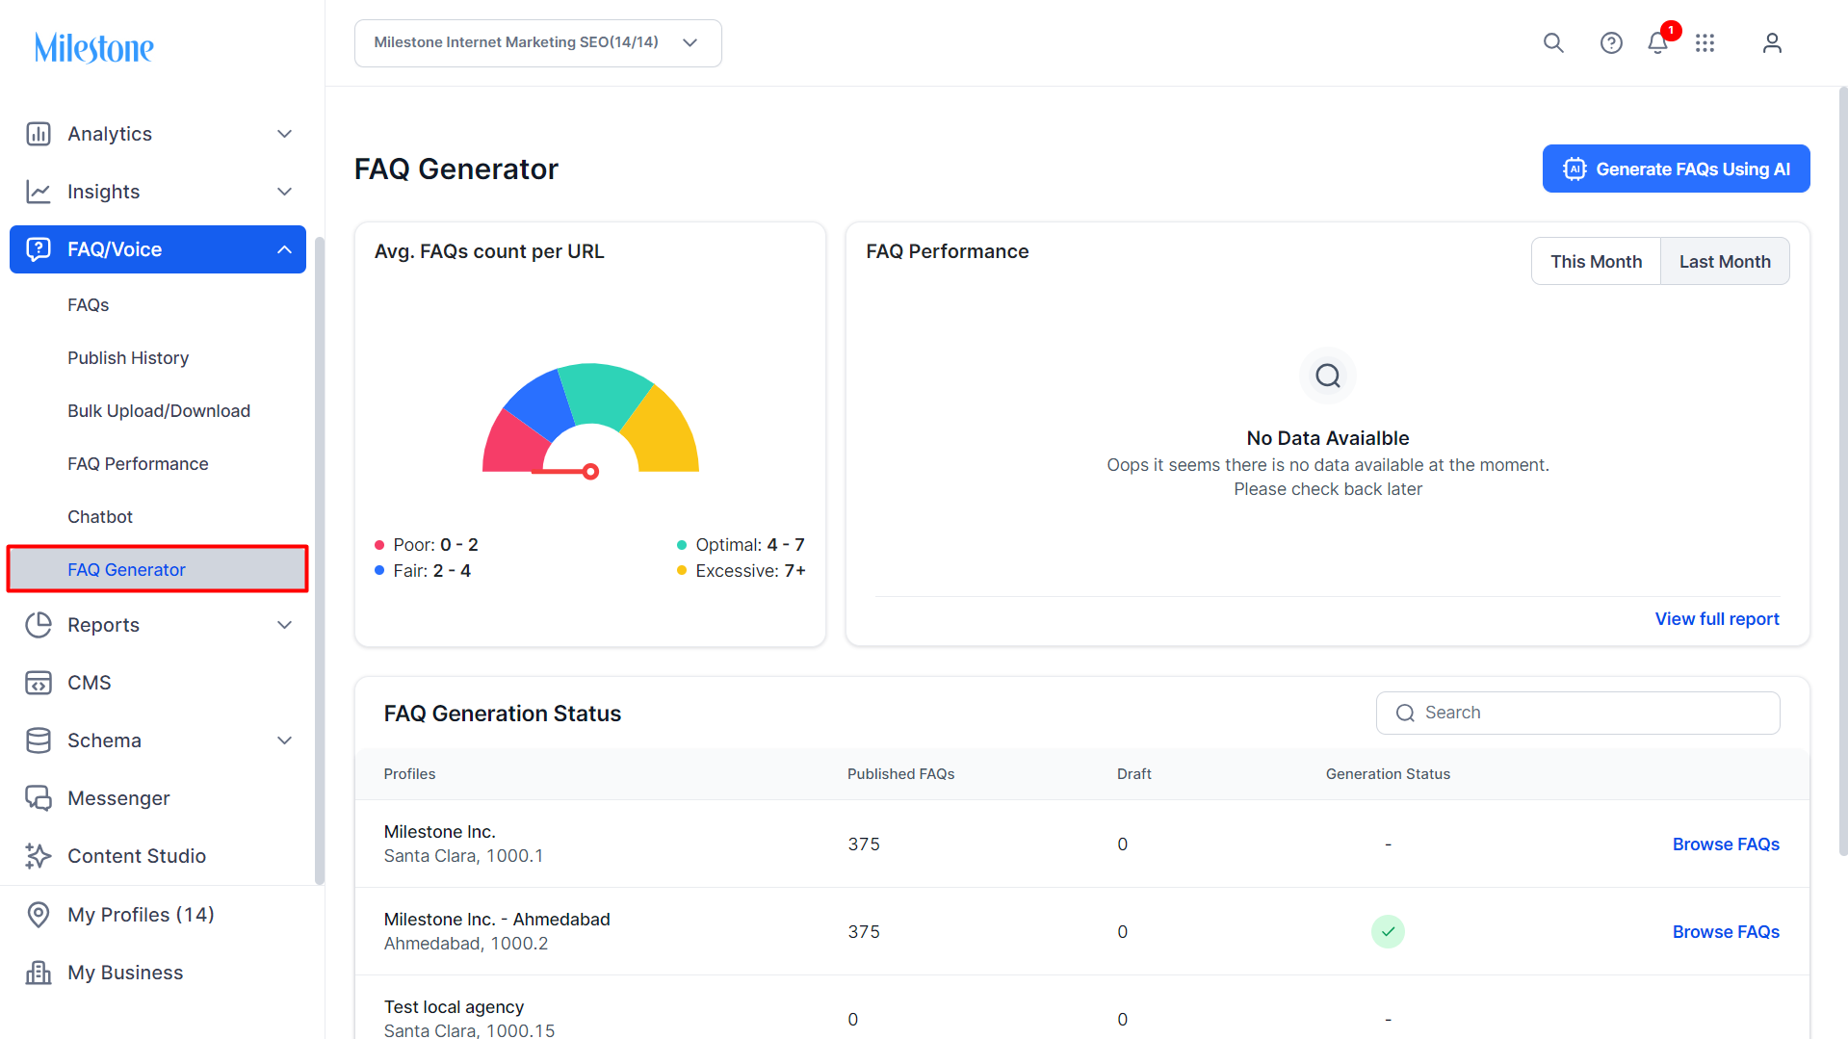Go to Publish History submenu item
The height and width of the screenshot is (1039, 1848).
point(128,358)
